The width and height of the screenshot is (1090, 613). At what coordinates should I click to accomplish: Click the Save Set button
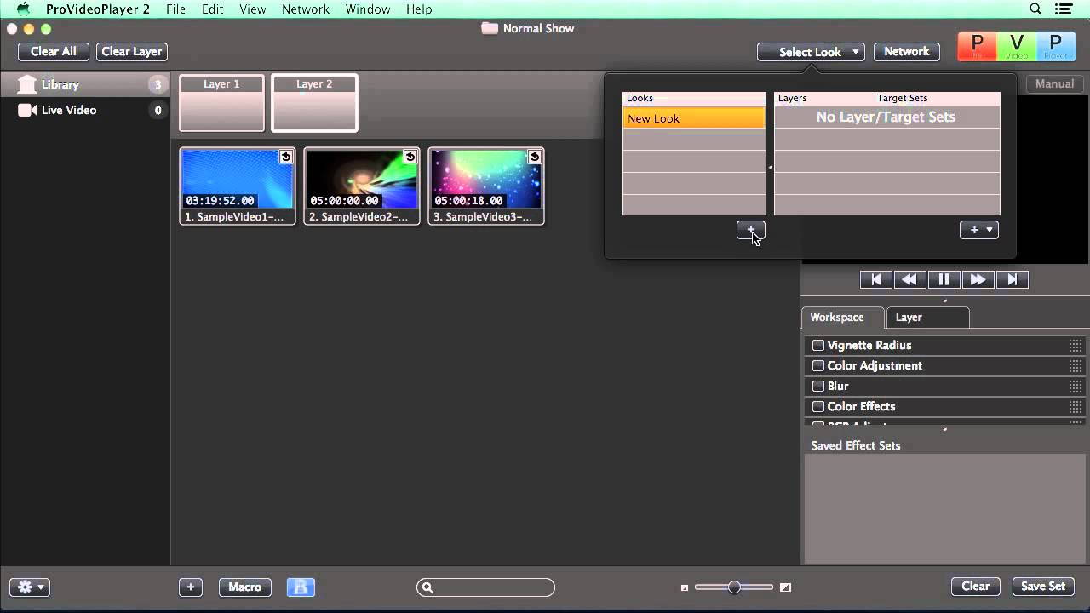point(1043,586)
